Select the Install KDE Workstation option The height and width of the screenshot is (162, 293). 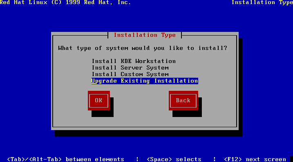coord(134,61)
